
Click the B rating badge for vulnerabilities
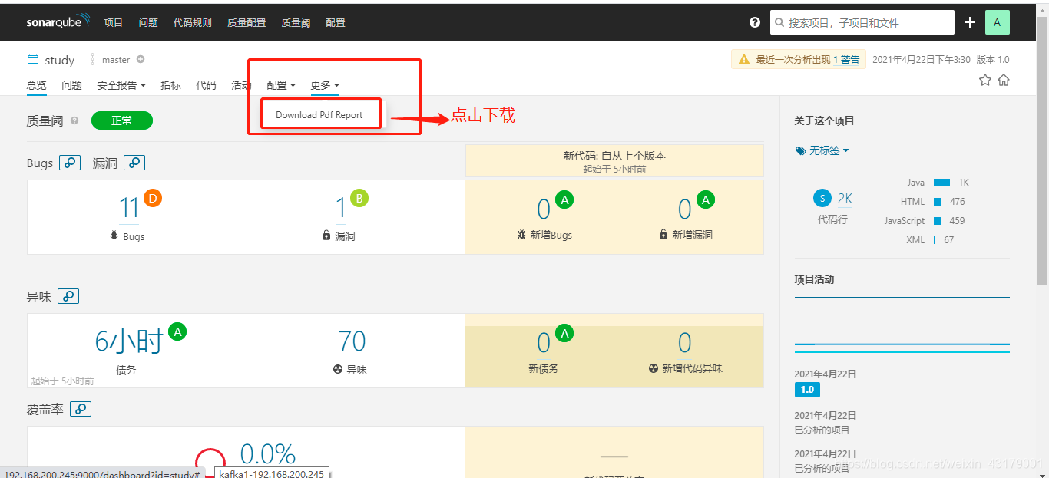coord(359,199)
